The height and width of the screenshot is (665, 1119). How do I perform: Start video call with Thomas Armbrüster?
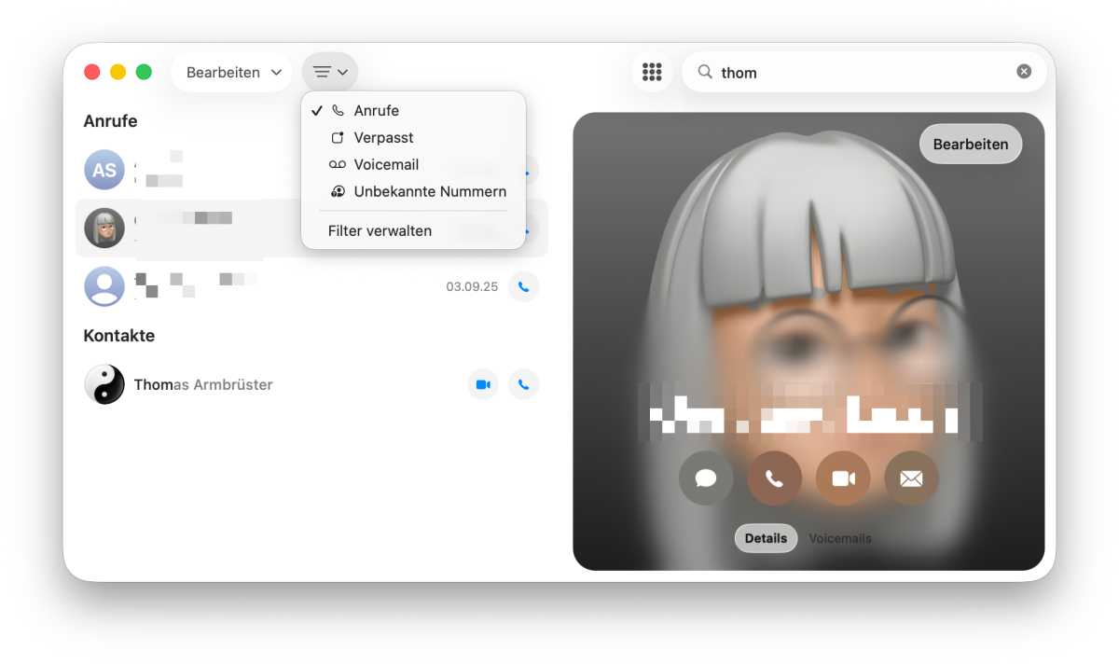(x=483, y=384)
